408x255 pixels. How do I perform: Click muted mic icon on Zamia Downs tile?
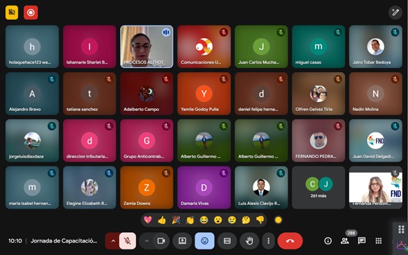click(166, 173)
